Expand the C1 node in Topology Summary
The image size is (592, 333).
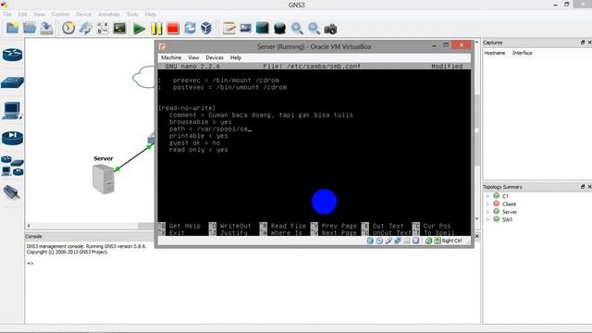point(487,196)
